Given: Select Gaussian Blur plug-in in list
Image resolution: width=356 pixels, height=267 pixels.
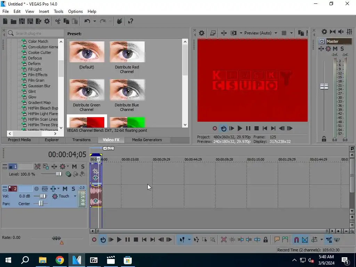Looking at the screenshot, I should point(39,86).
